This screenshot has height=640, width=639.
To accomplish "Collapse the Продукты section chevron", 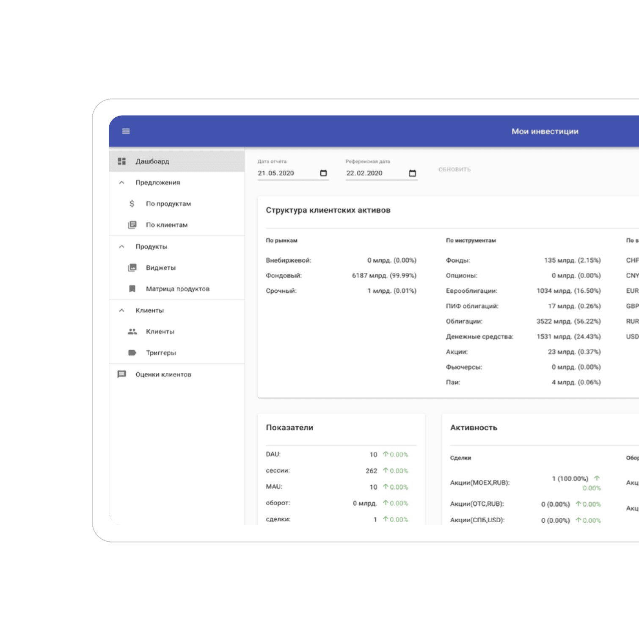I will (x=122, y=247).
